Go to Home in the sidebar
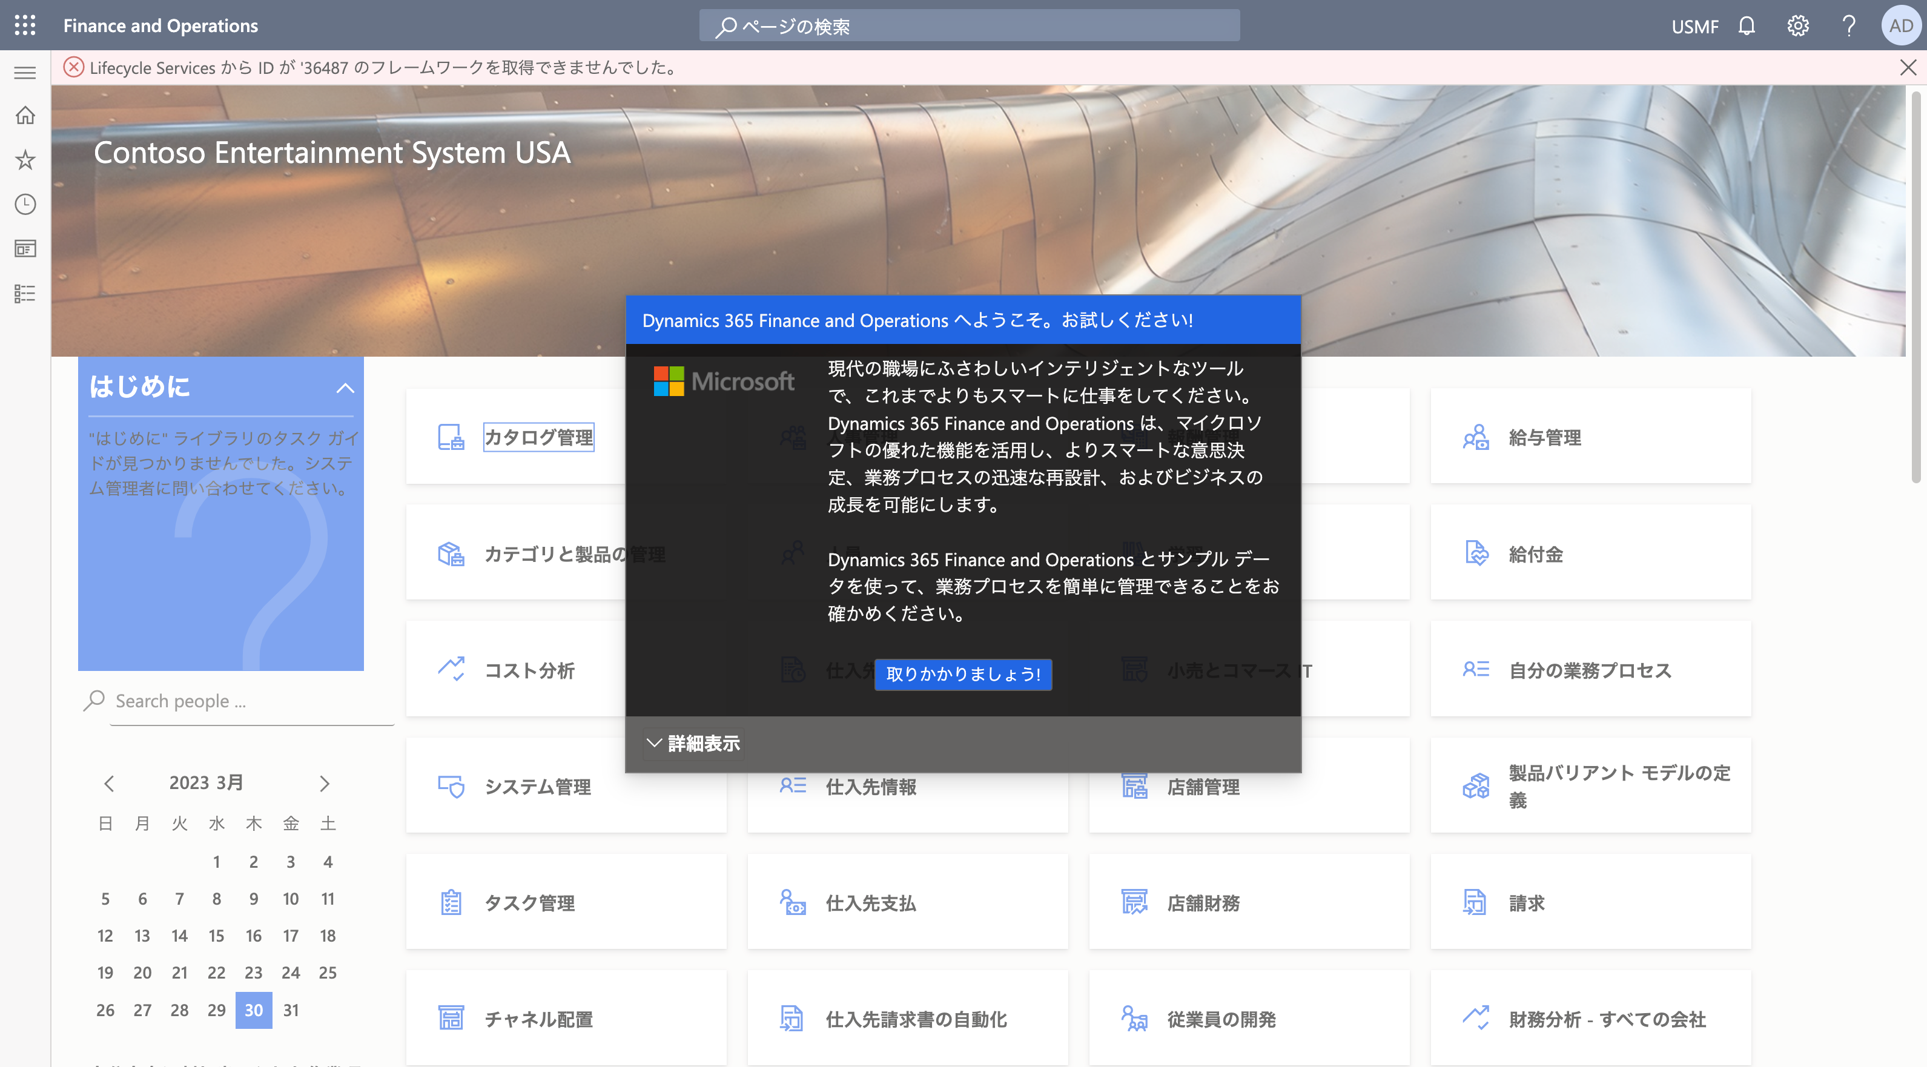The height and width of the screenshot is (1067, 1927). click(x=25, y=115)
